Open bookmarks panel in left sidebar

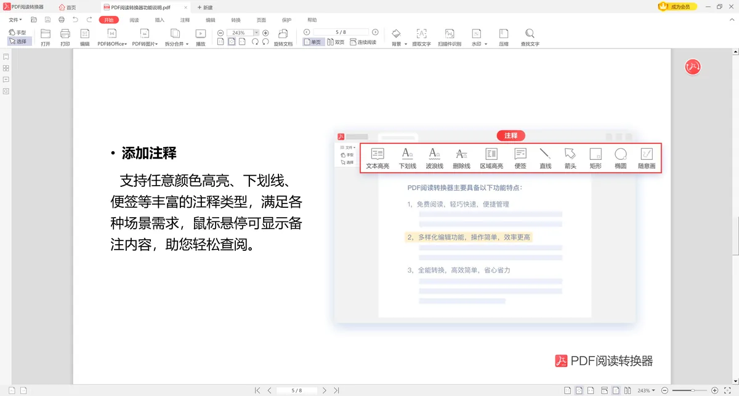6,57
